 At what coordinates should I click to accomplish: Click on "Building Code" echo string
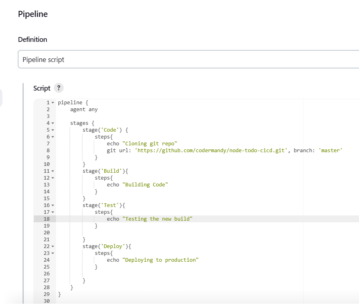click(x=145, y=185)
